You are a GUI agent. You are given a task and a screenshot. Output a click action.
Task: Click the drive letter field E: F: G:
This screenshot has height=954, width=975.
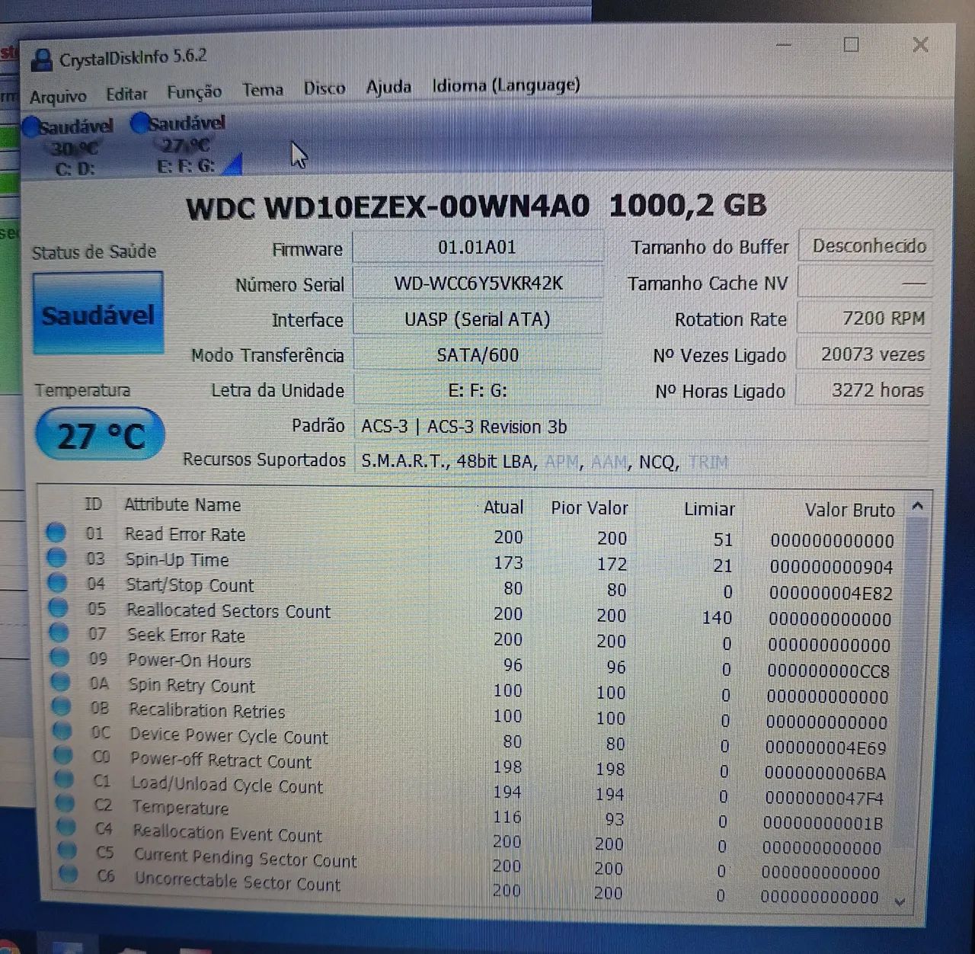(478, 391)
